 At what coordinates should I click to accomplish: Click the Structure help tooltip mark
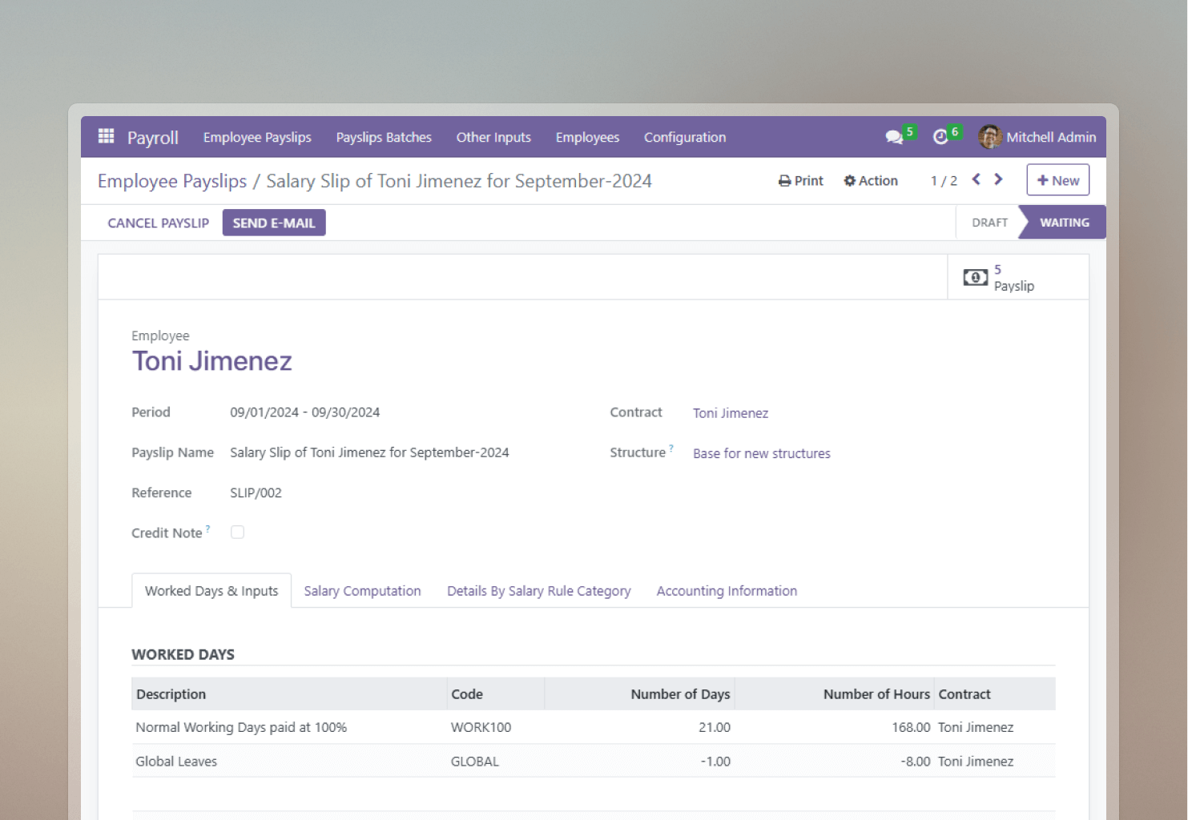671,448
